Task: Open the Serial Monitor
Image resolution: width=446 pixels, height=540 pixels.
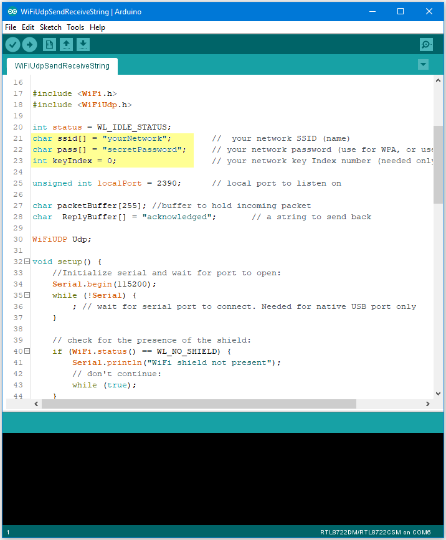Action: [x=426, y=45]
